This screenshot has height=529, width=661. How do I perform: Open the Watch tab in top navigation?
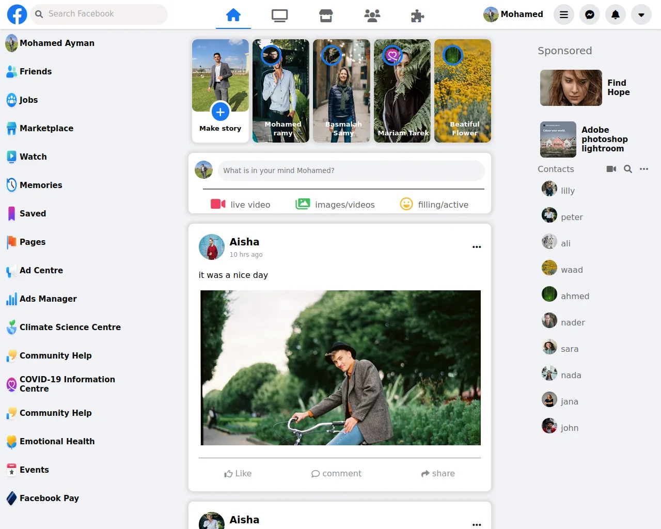(x=280, y=16)
